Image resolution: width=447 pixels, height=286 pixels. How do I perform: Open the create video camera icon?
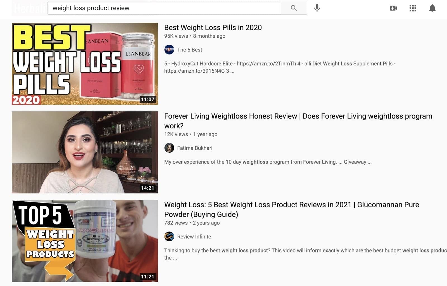coord(393,8)
